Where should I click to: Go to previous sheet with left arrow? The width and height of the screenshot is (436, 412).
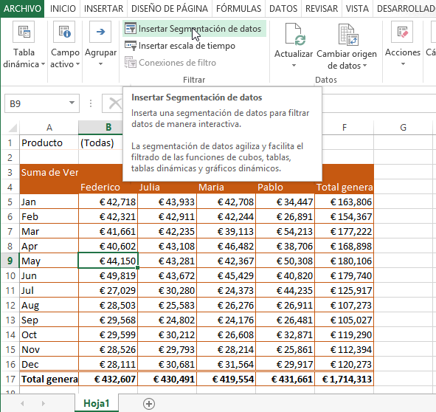pos(22,403)
